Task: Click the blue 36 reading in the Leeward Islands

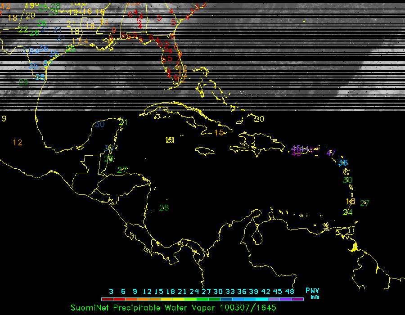Action: 343,163
